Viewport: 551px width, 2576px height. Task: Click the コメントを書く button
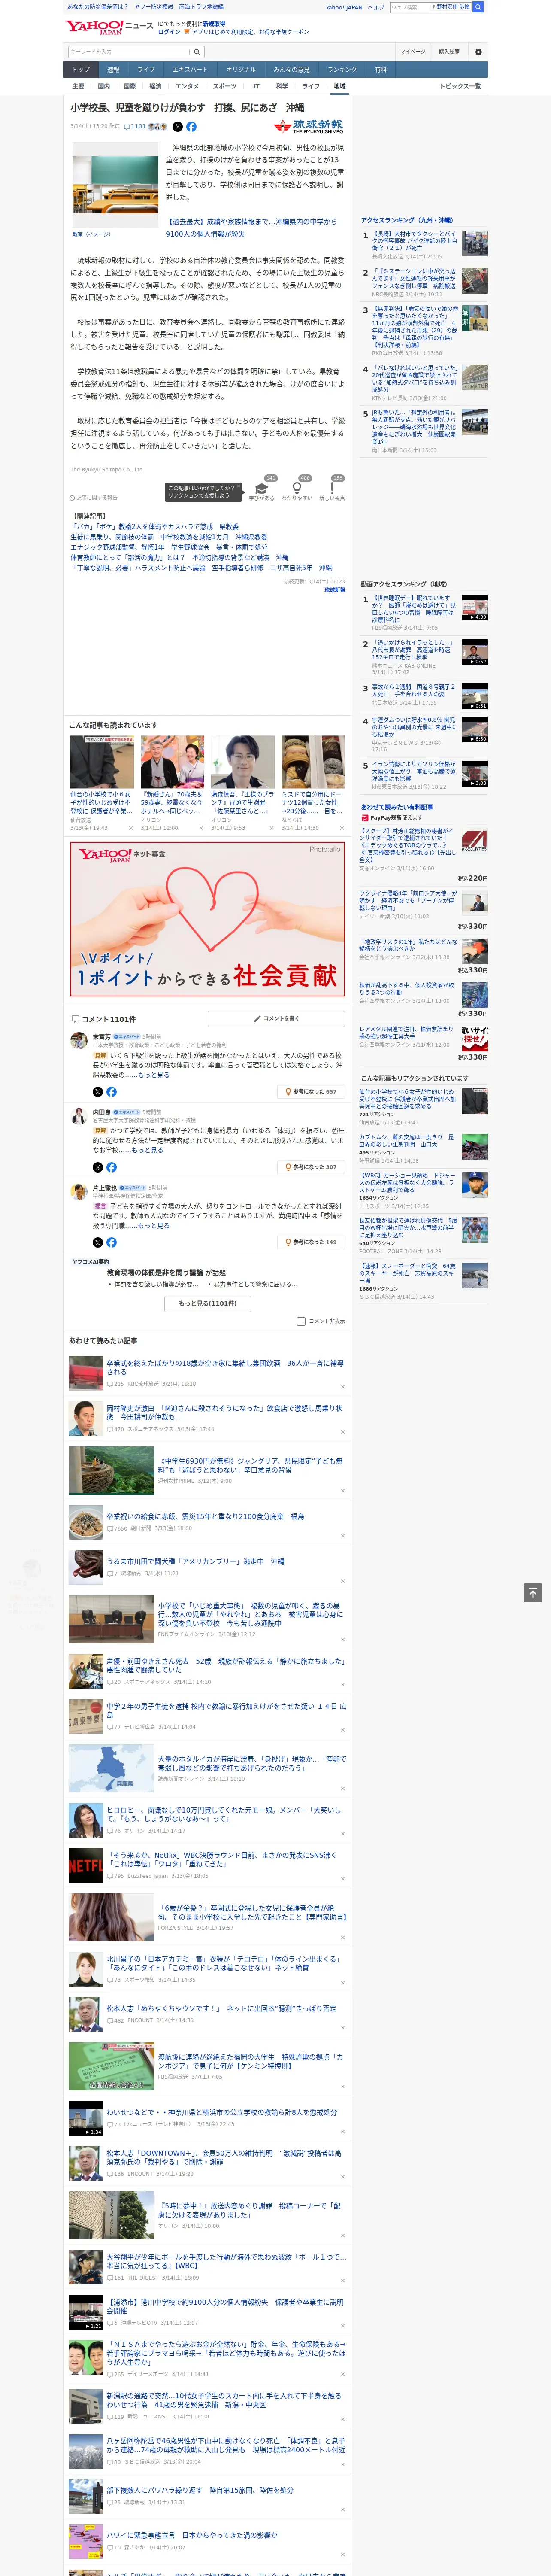coord(276,1018)
